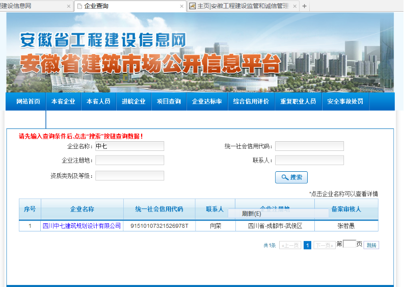Select 本省企业 navigation item
404x287 pixels.
point(63,101)
